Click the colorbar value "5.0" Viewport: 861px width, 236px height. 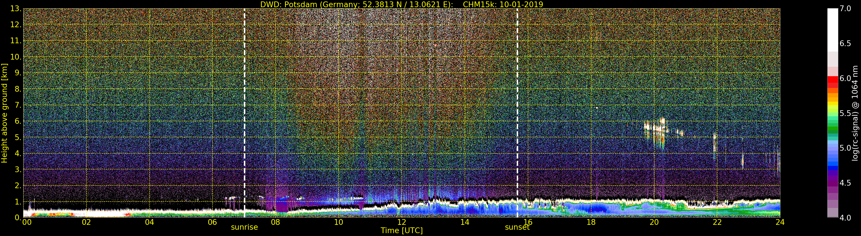pos(846,148)
